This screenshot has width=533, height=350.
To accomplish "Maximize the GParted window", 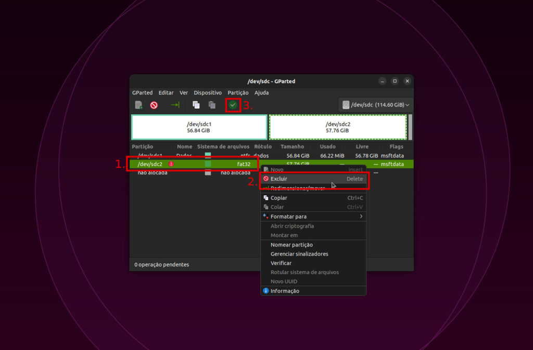I will tap(395, 81).
